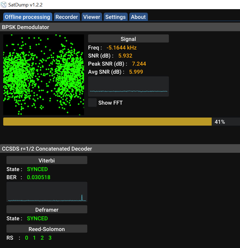Viewport: 240px width, 248px height.
Task: Open the About tab
Action: (x=138, y=17)
